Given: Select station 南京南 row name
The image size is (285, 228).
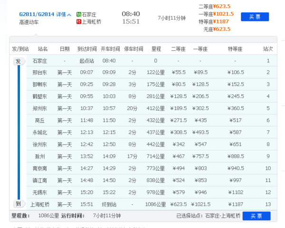Looking at the screenshot, I should point(40,169).
